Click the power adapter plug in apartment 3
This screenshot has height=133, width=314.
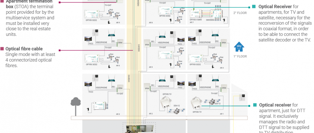88,108
